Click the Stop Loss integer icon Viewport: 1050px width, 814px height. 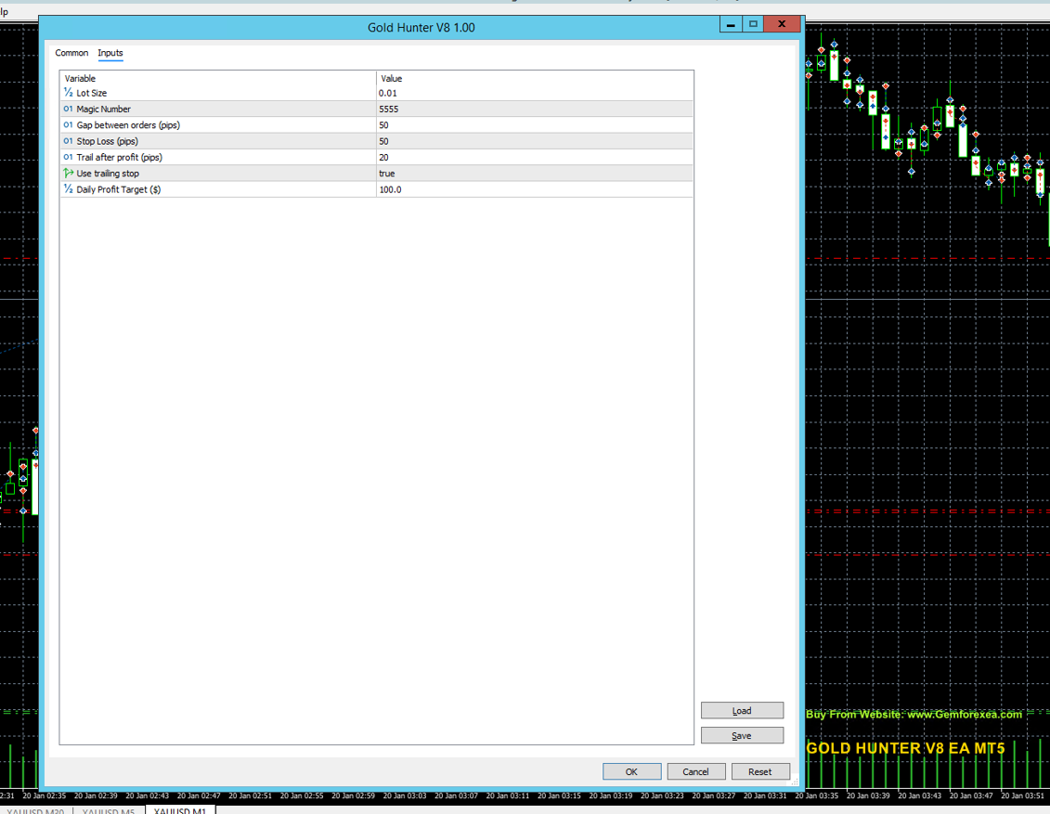[x=68, y=141]
